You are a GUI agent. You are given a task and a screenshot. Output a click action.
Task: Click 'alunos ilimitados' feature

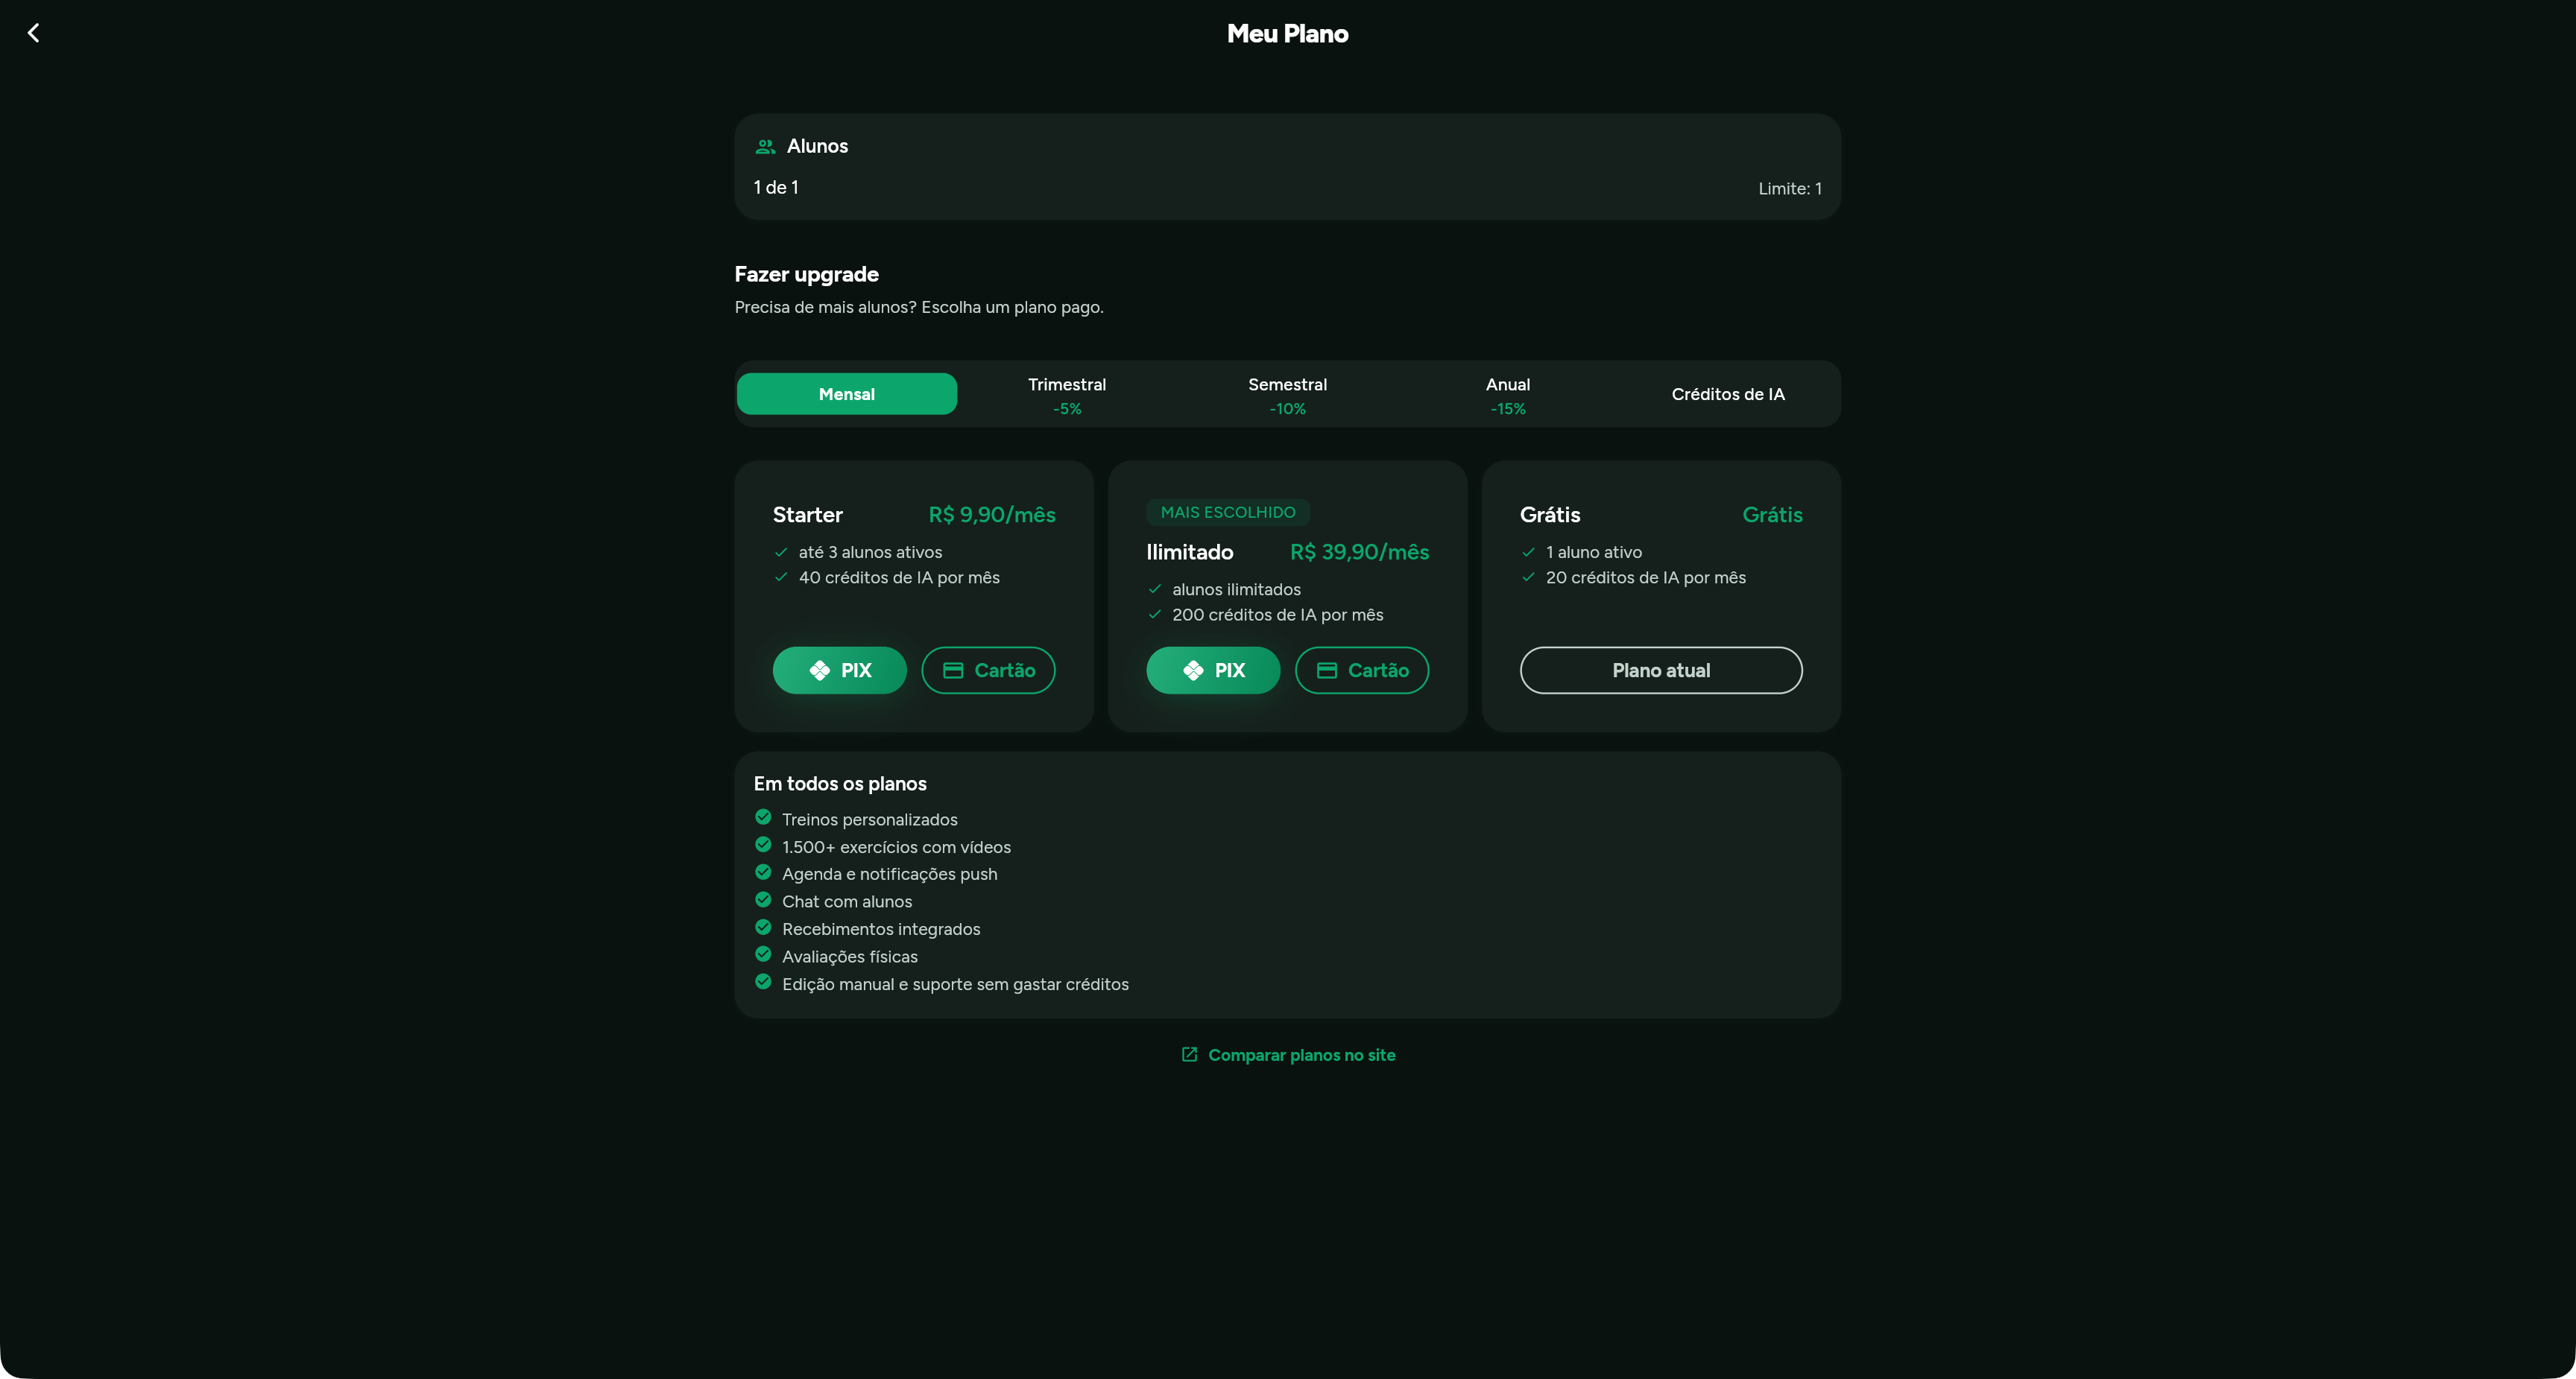tap(1236, 589)
